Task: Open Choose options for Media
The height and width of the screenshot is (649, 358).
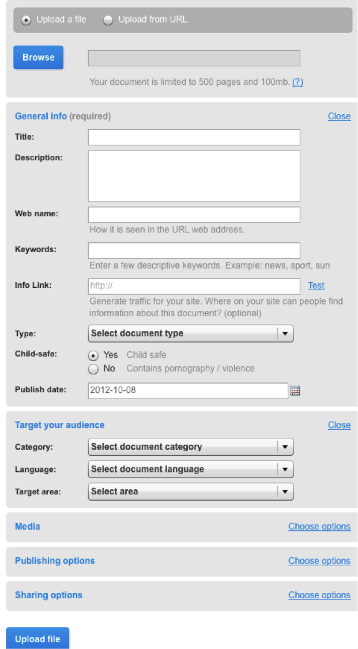Action: tap(319, 527)
